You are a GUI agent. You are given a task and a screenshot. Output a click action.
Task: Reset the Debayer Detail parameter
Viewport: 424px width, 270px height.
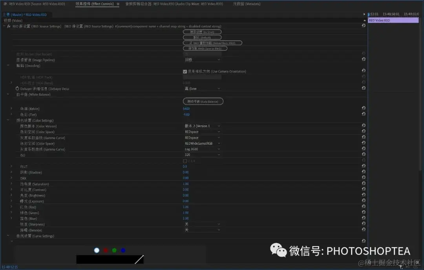click(364, 88)
